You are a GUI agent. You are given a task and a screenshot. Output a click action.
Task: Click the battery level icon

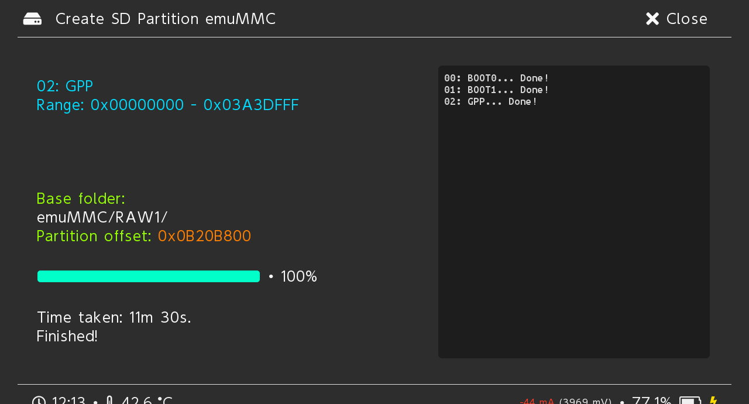(x=690, y=401)
